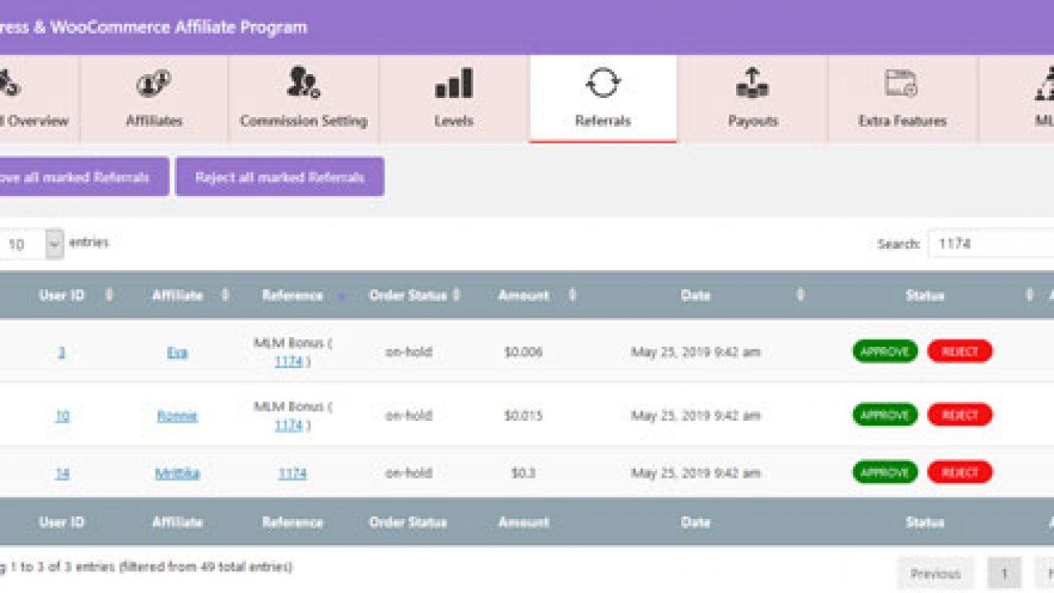The image size is (1054, 593).
Task: Click the $0.3 amount cell
Action: [523, 474]
